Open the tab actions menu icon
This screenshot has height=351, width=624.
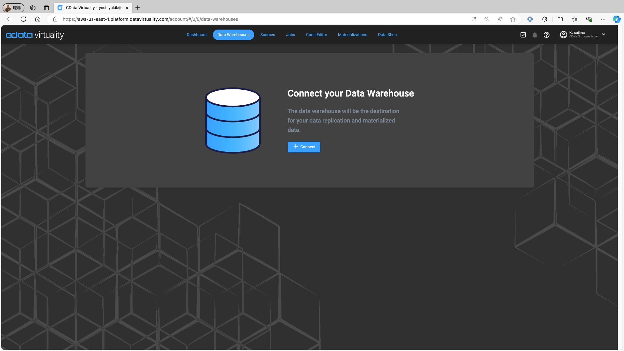click(x=46, y=7)
